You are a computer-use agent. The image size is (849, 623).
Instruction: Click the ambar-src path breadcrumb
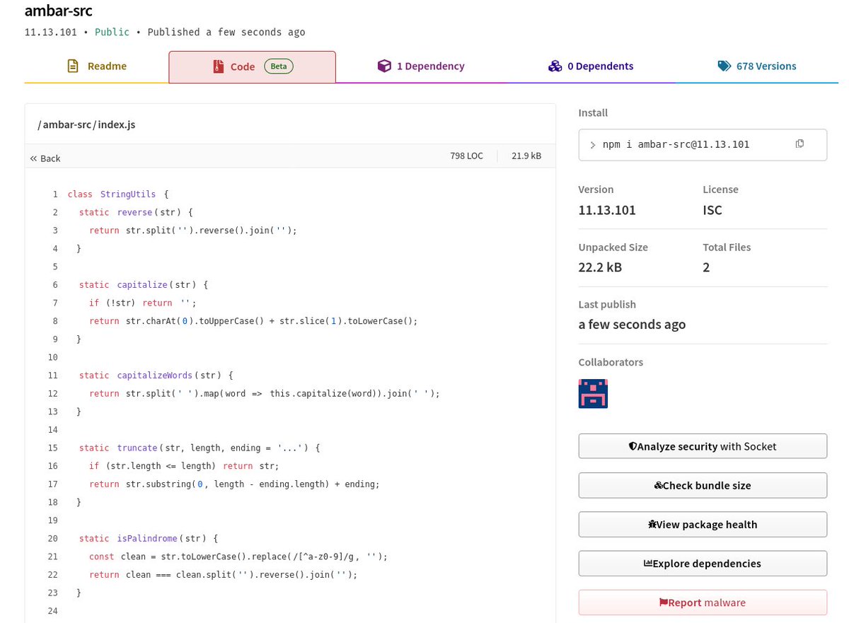pyautogui.click(x=66, y=124)
